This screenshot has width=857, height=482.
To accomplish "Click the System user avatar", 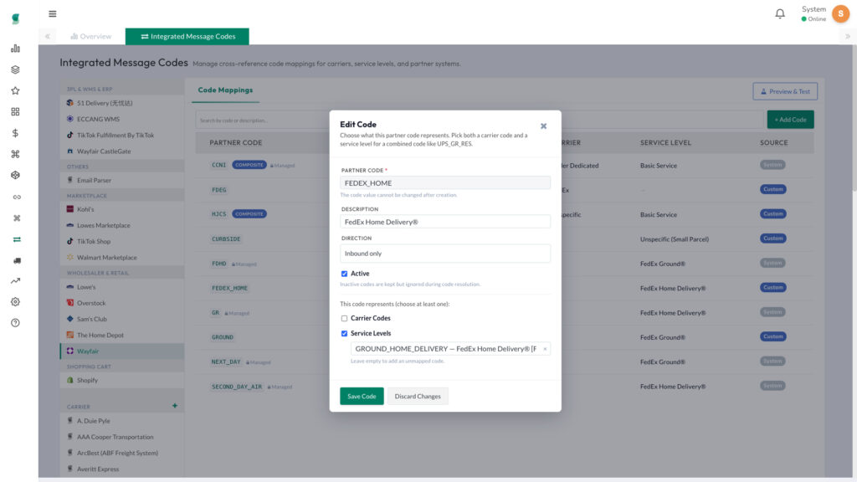I will pyautogui.click(x=840, y=13).
